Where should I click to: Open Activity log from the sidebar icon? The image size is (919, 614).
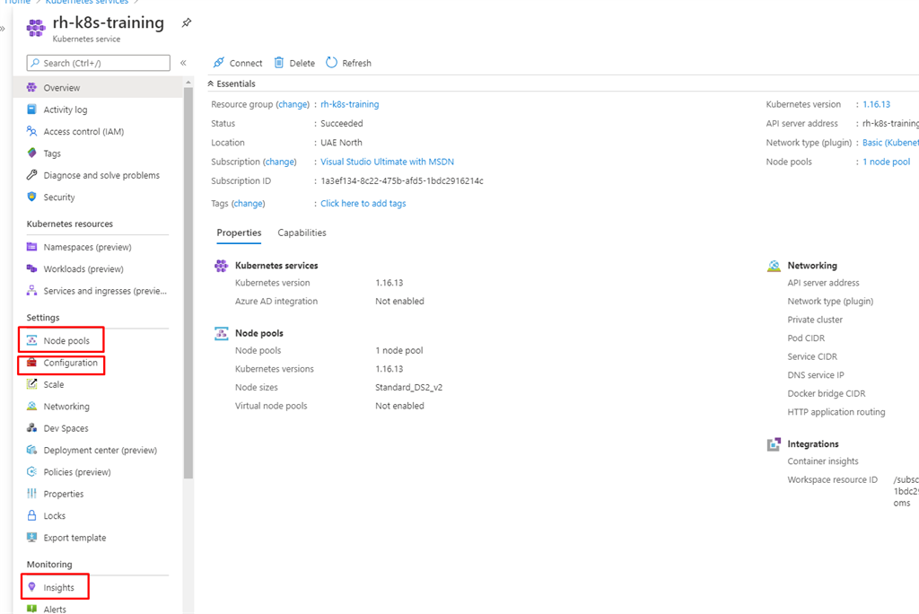point(32,110)
